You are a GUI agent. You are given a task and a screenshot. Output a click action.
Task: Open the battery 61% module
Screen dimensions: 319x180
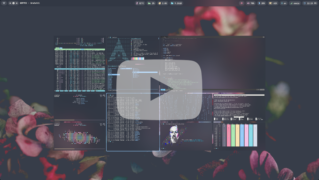click(273, 3)
